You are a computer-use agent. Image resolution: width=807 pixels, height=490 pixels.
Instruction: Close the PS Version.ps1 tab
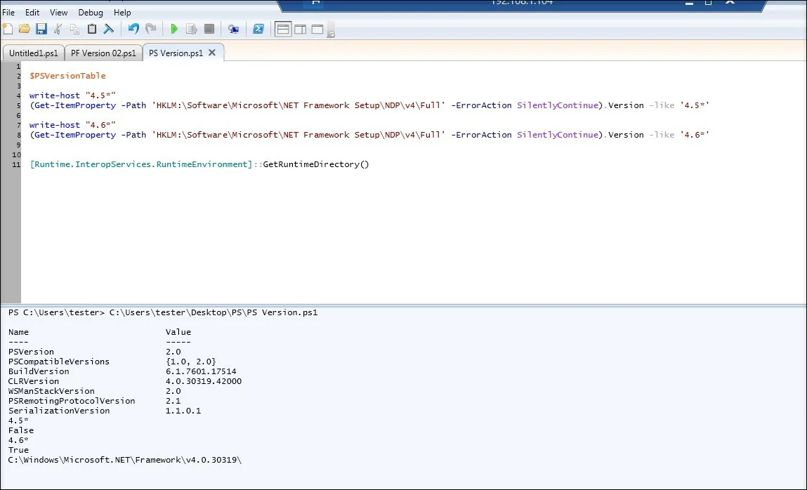click(212, 52)
